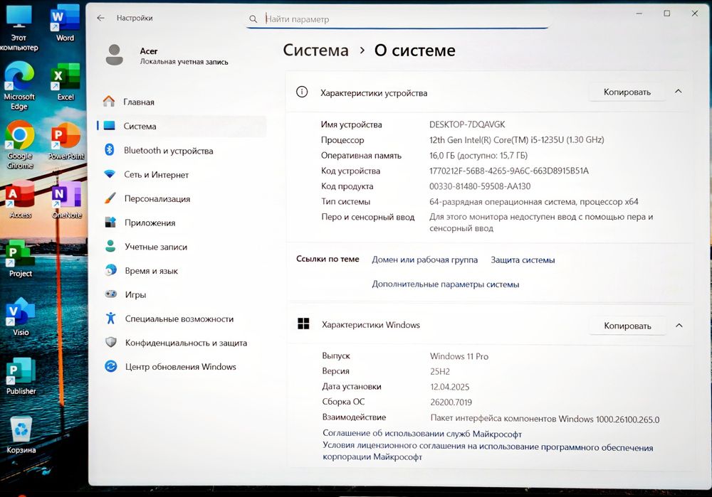The height and width of the screenshot is (497, 712).
Task: Open 'Время и язык' settings
Action: pyautogui.click(x=182, y=271)
